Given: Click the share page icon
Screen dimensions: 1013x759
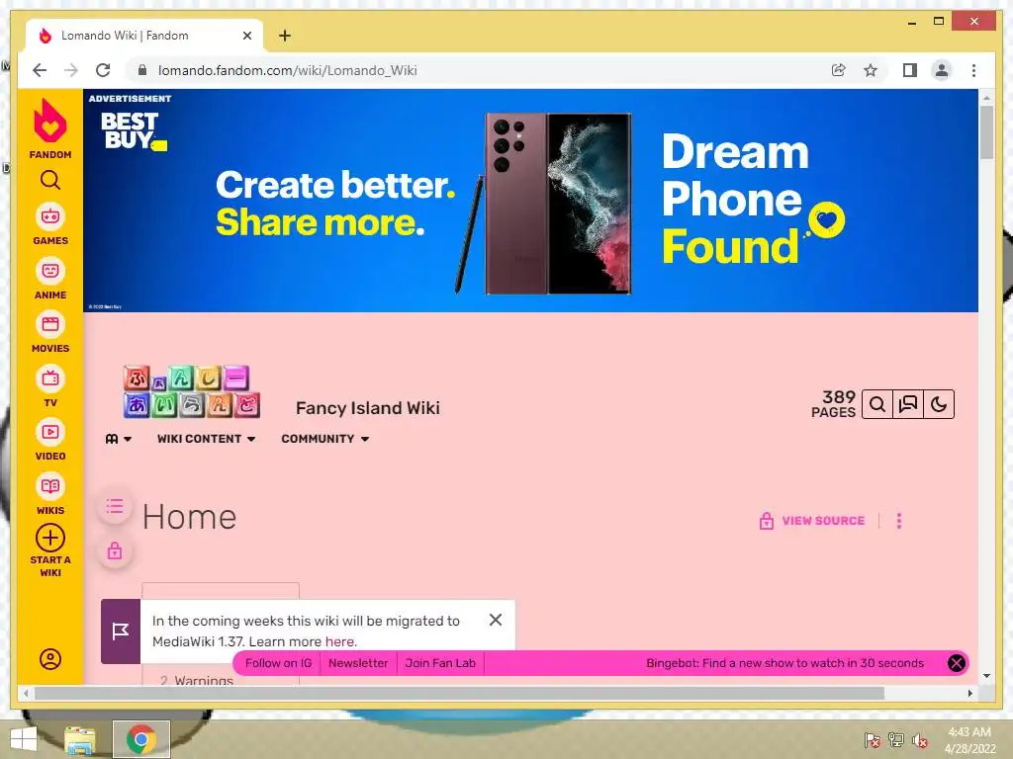Looking at the screenshot, I should click(x=839, y=70).
